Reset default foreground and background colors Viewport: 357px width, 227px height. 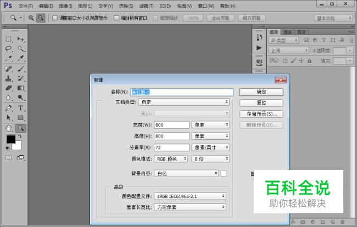click(8, 148)
